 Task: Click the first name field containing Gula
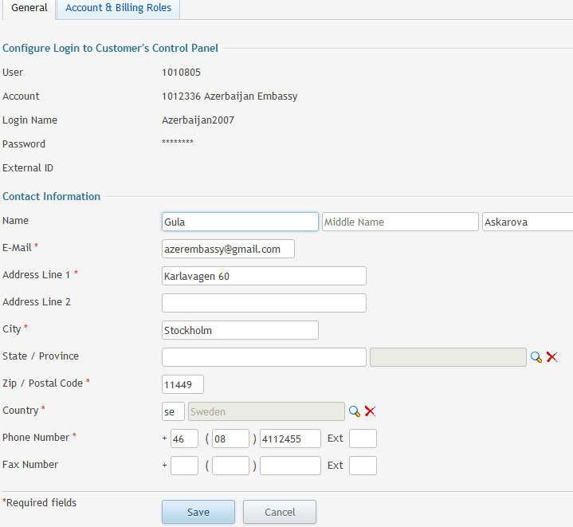[x=240, y=222]
